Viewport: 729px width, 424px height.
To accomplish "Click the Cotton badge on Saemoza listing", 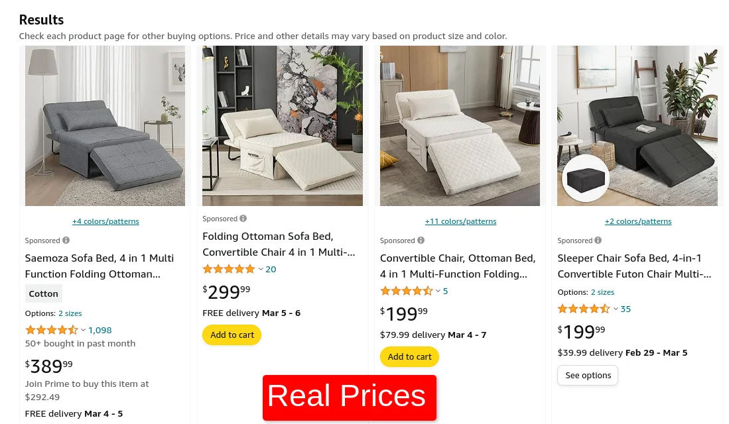I will pos(43,293).
